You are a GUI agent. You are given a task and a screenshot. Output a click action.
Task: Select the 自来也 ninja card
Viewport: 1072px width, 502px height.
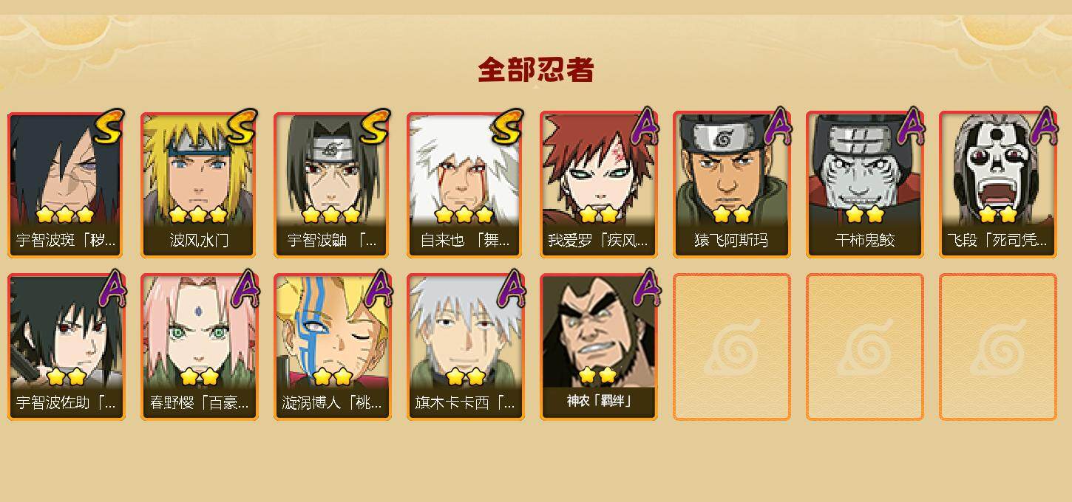pyautogui.click(x=466, y=185)
